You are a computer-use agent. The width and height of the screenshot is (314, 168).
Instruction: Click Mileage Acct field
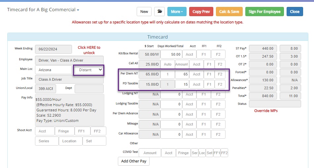click(x=189, y=124)
